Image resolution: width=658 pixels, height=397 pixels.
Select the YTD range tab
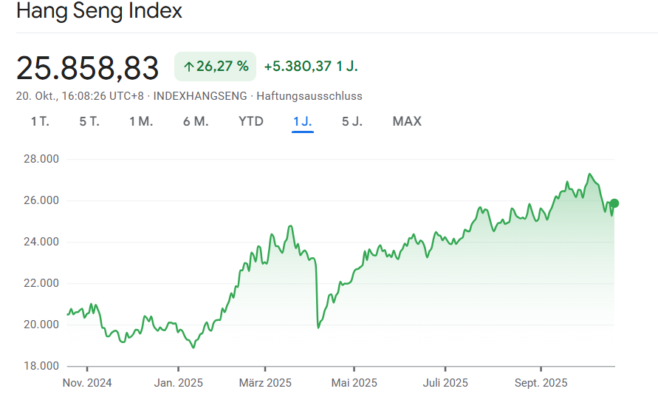[251, 121]
